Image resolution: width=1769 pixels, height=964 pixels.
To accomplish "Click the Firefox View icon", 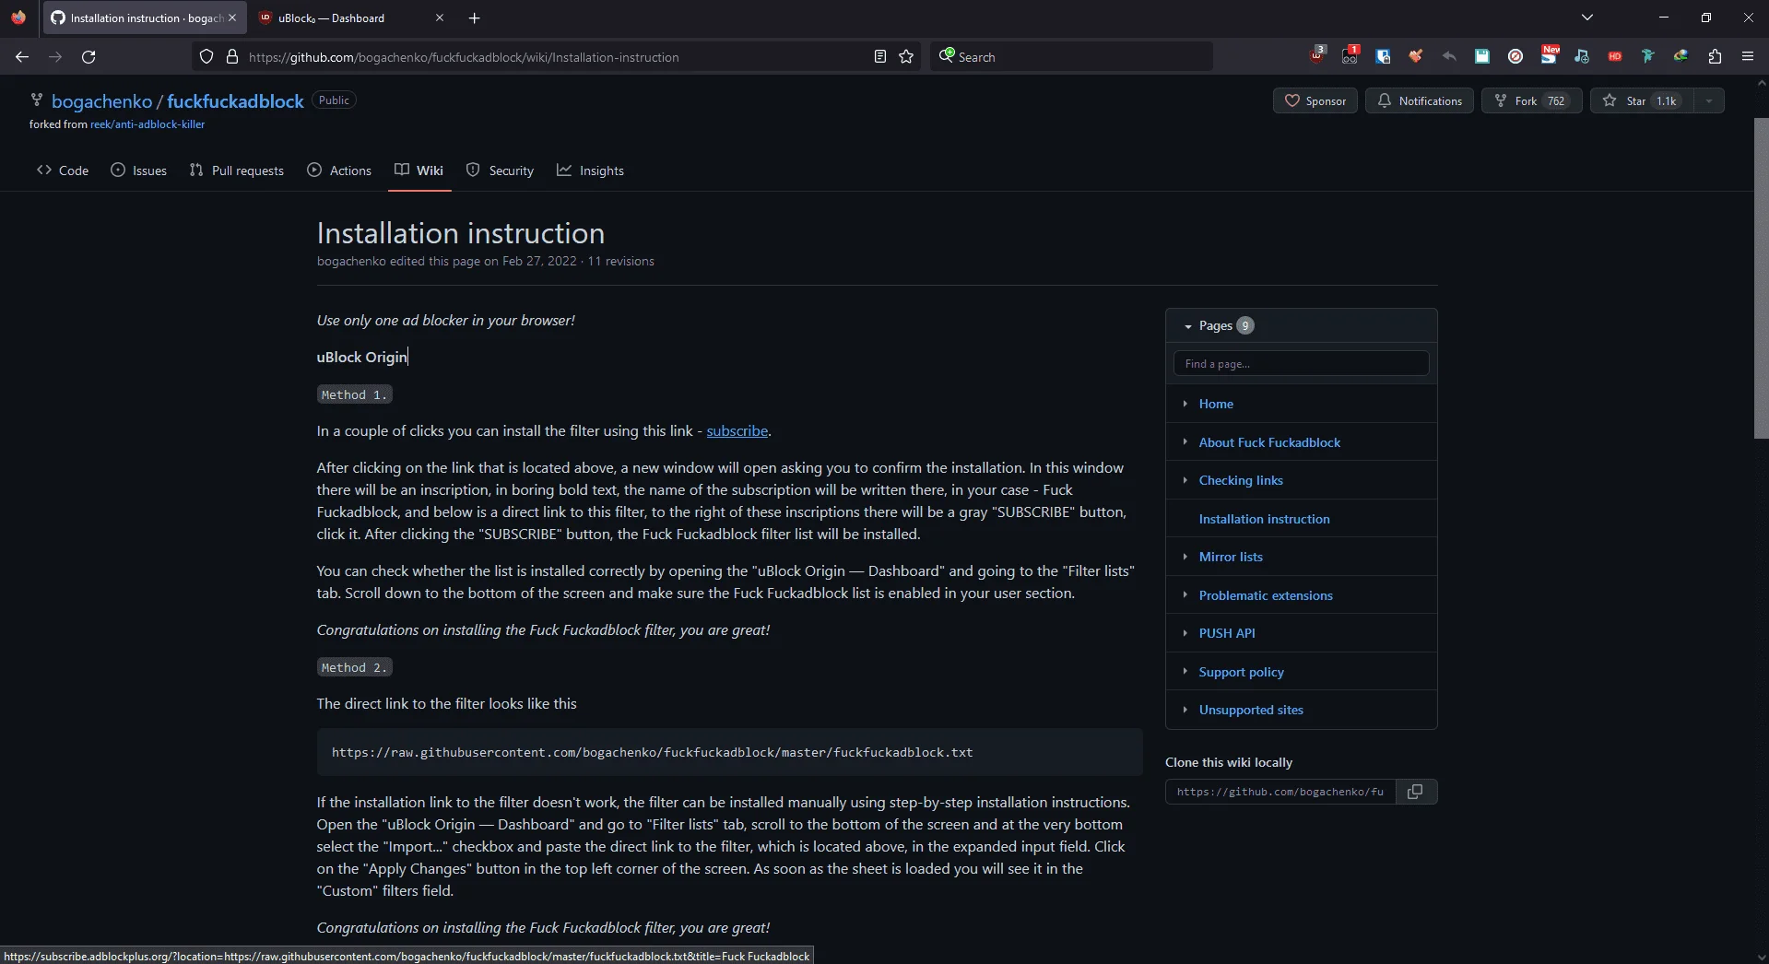I will click(18, 18).
